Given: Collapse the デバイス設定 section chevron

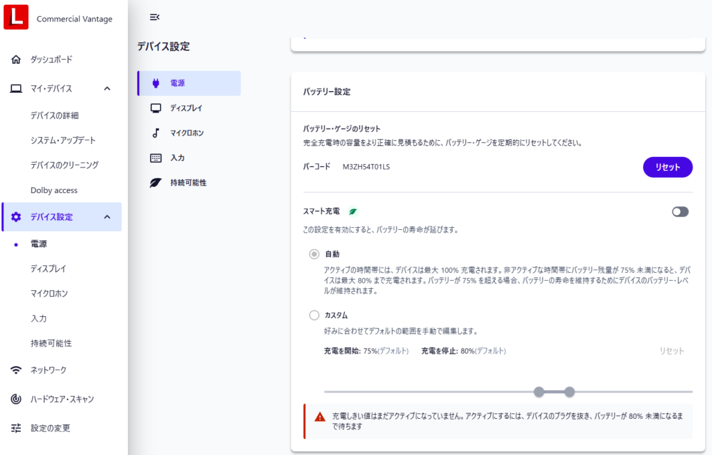Looking at the screenshot, I should [x=107, y=217].
